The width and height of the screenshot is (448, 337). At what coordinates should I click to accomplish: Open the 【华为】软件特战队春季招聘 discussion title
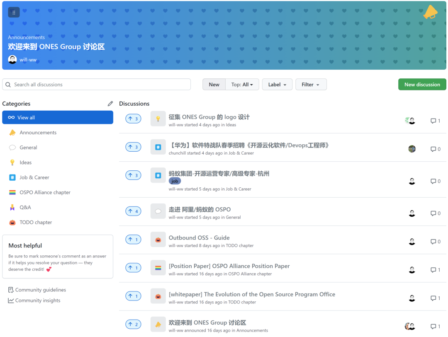point(249,145)
